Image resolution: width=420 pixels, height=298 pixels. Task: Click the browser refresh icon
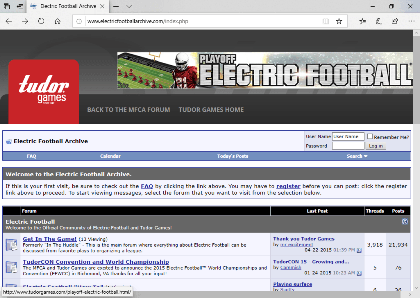coord(41,21)
